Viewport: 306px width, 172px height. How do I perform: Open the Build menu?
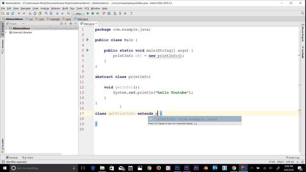(x=65, y=9)
